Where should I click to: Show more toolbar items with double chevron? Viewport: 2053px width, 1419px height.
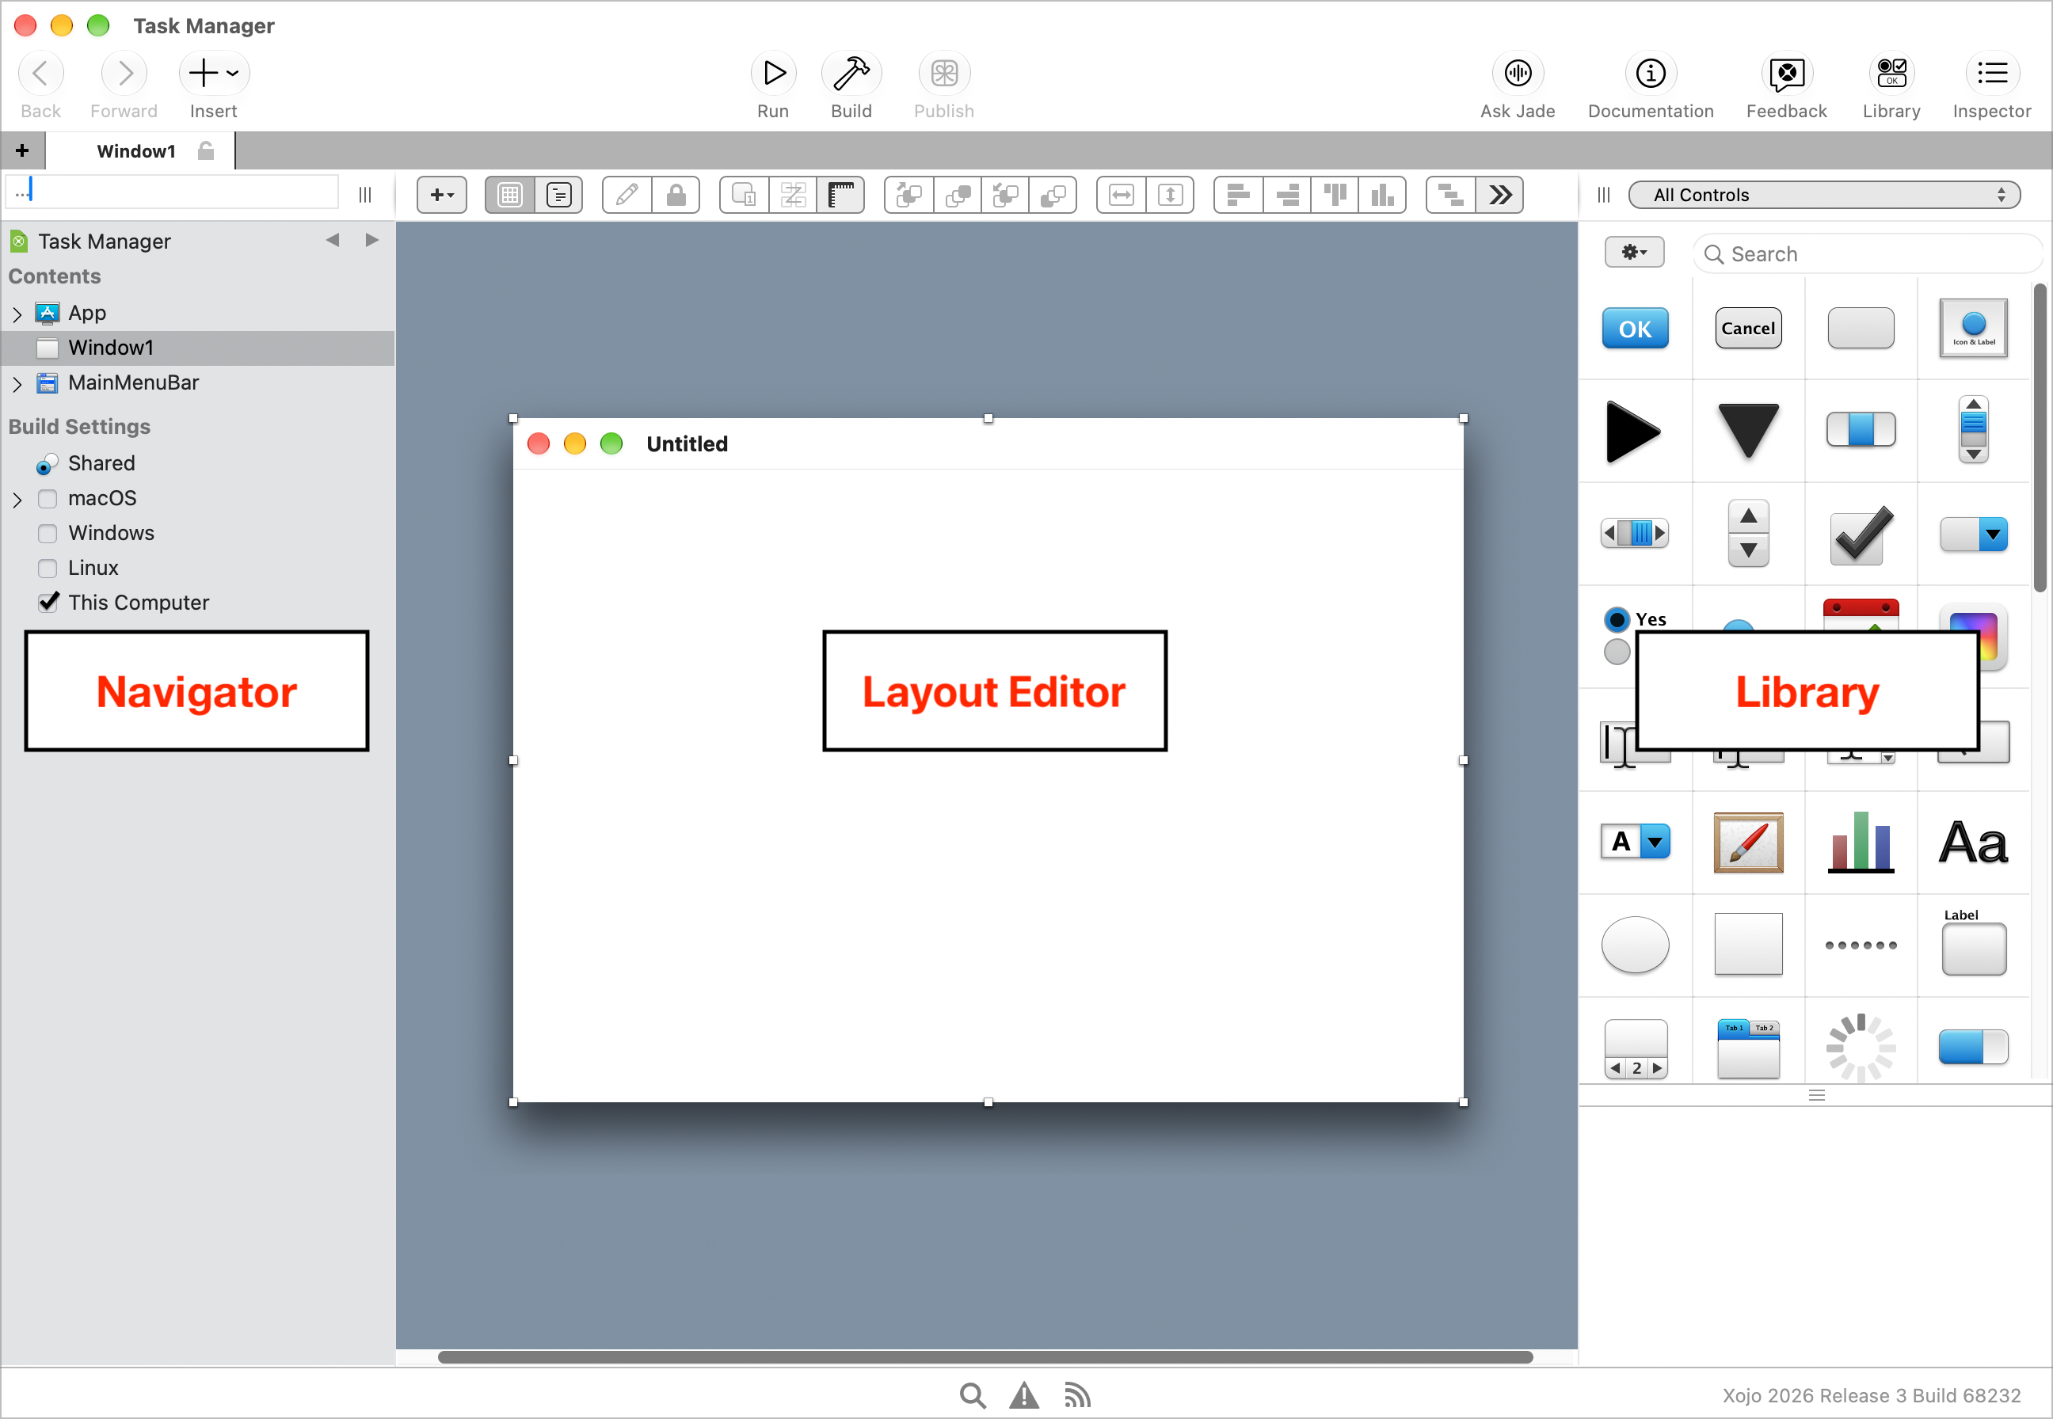(1500, 195)
